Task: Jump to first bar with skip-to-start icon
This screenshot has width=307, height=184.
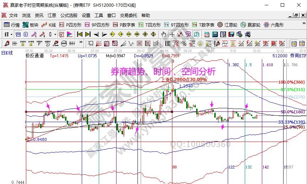Action: 80,34
